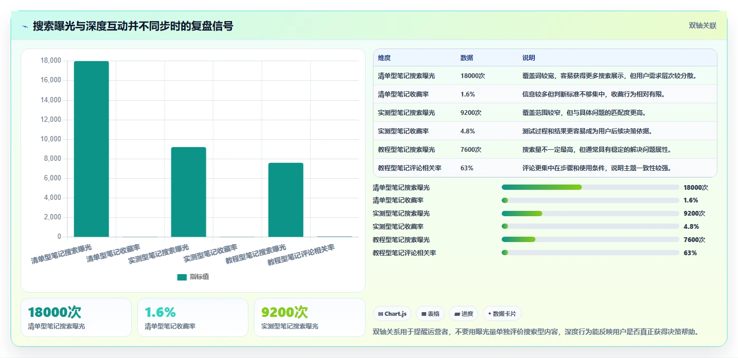Click the 双轴关联 tag in header

pos(702,26)
